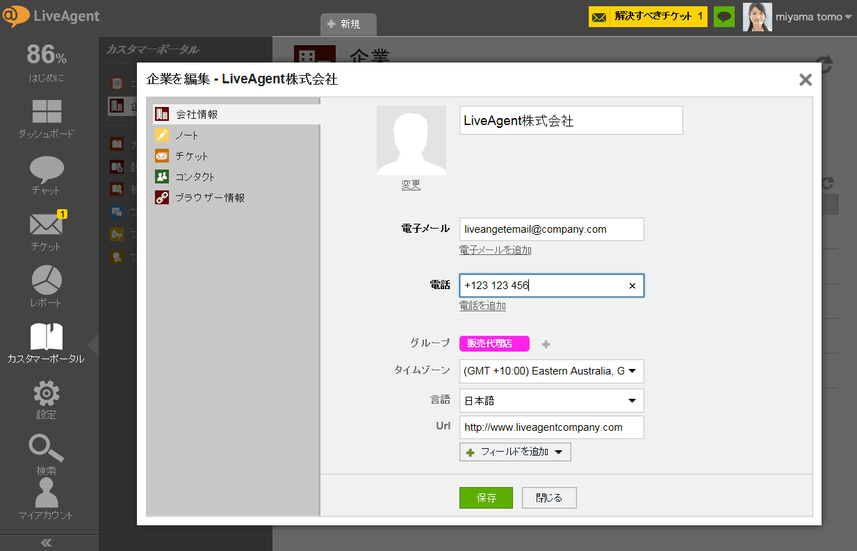Click the 電話 number input field

[552, 286]
